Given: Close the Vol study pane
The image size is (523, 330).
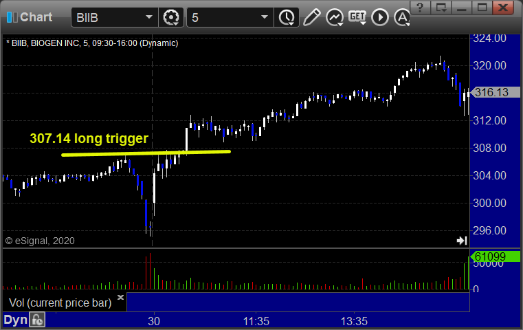Looking at the screenshot, I should [121, 297].
